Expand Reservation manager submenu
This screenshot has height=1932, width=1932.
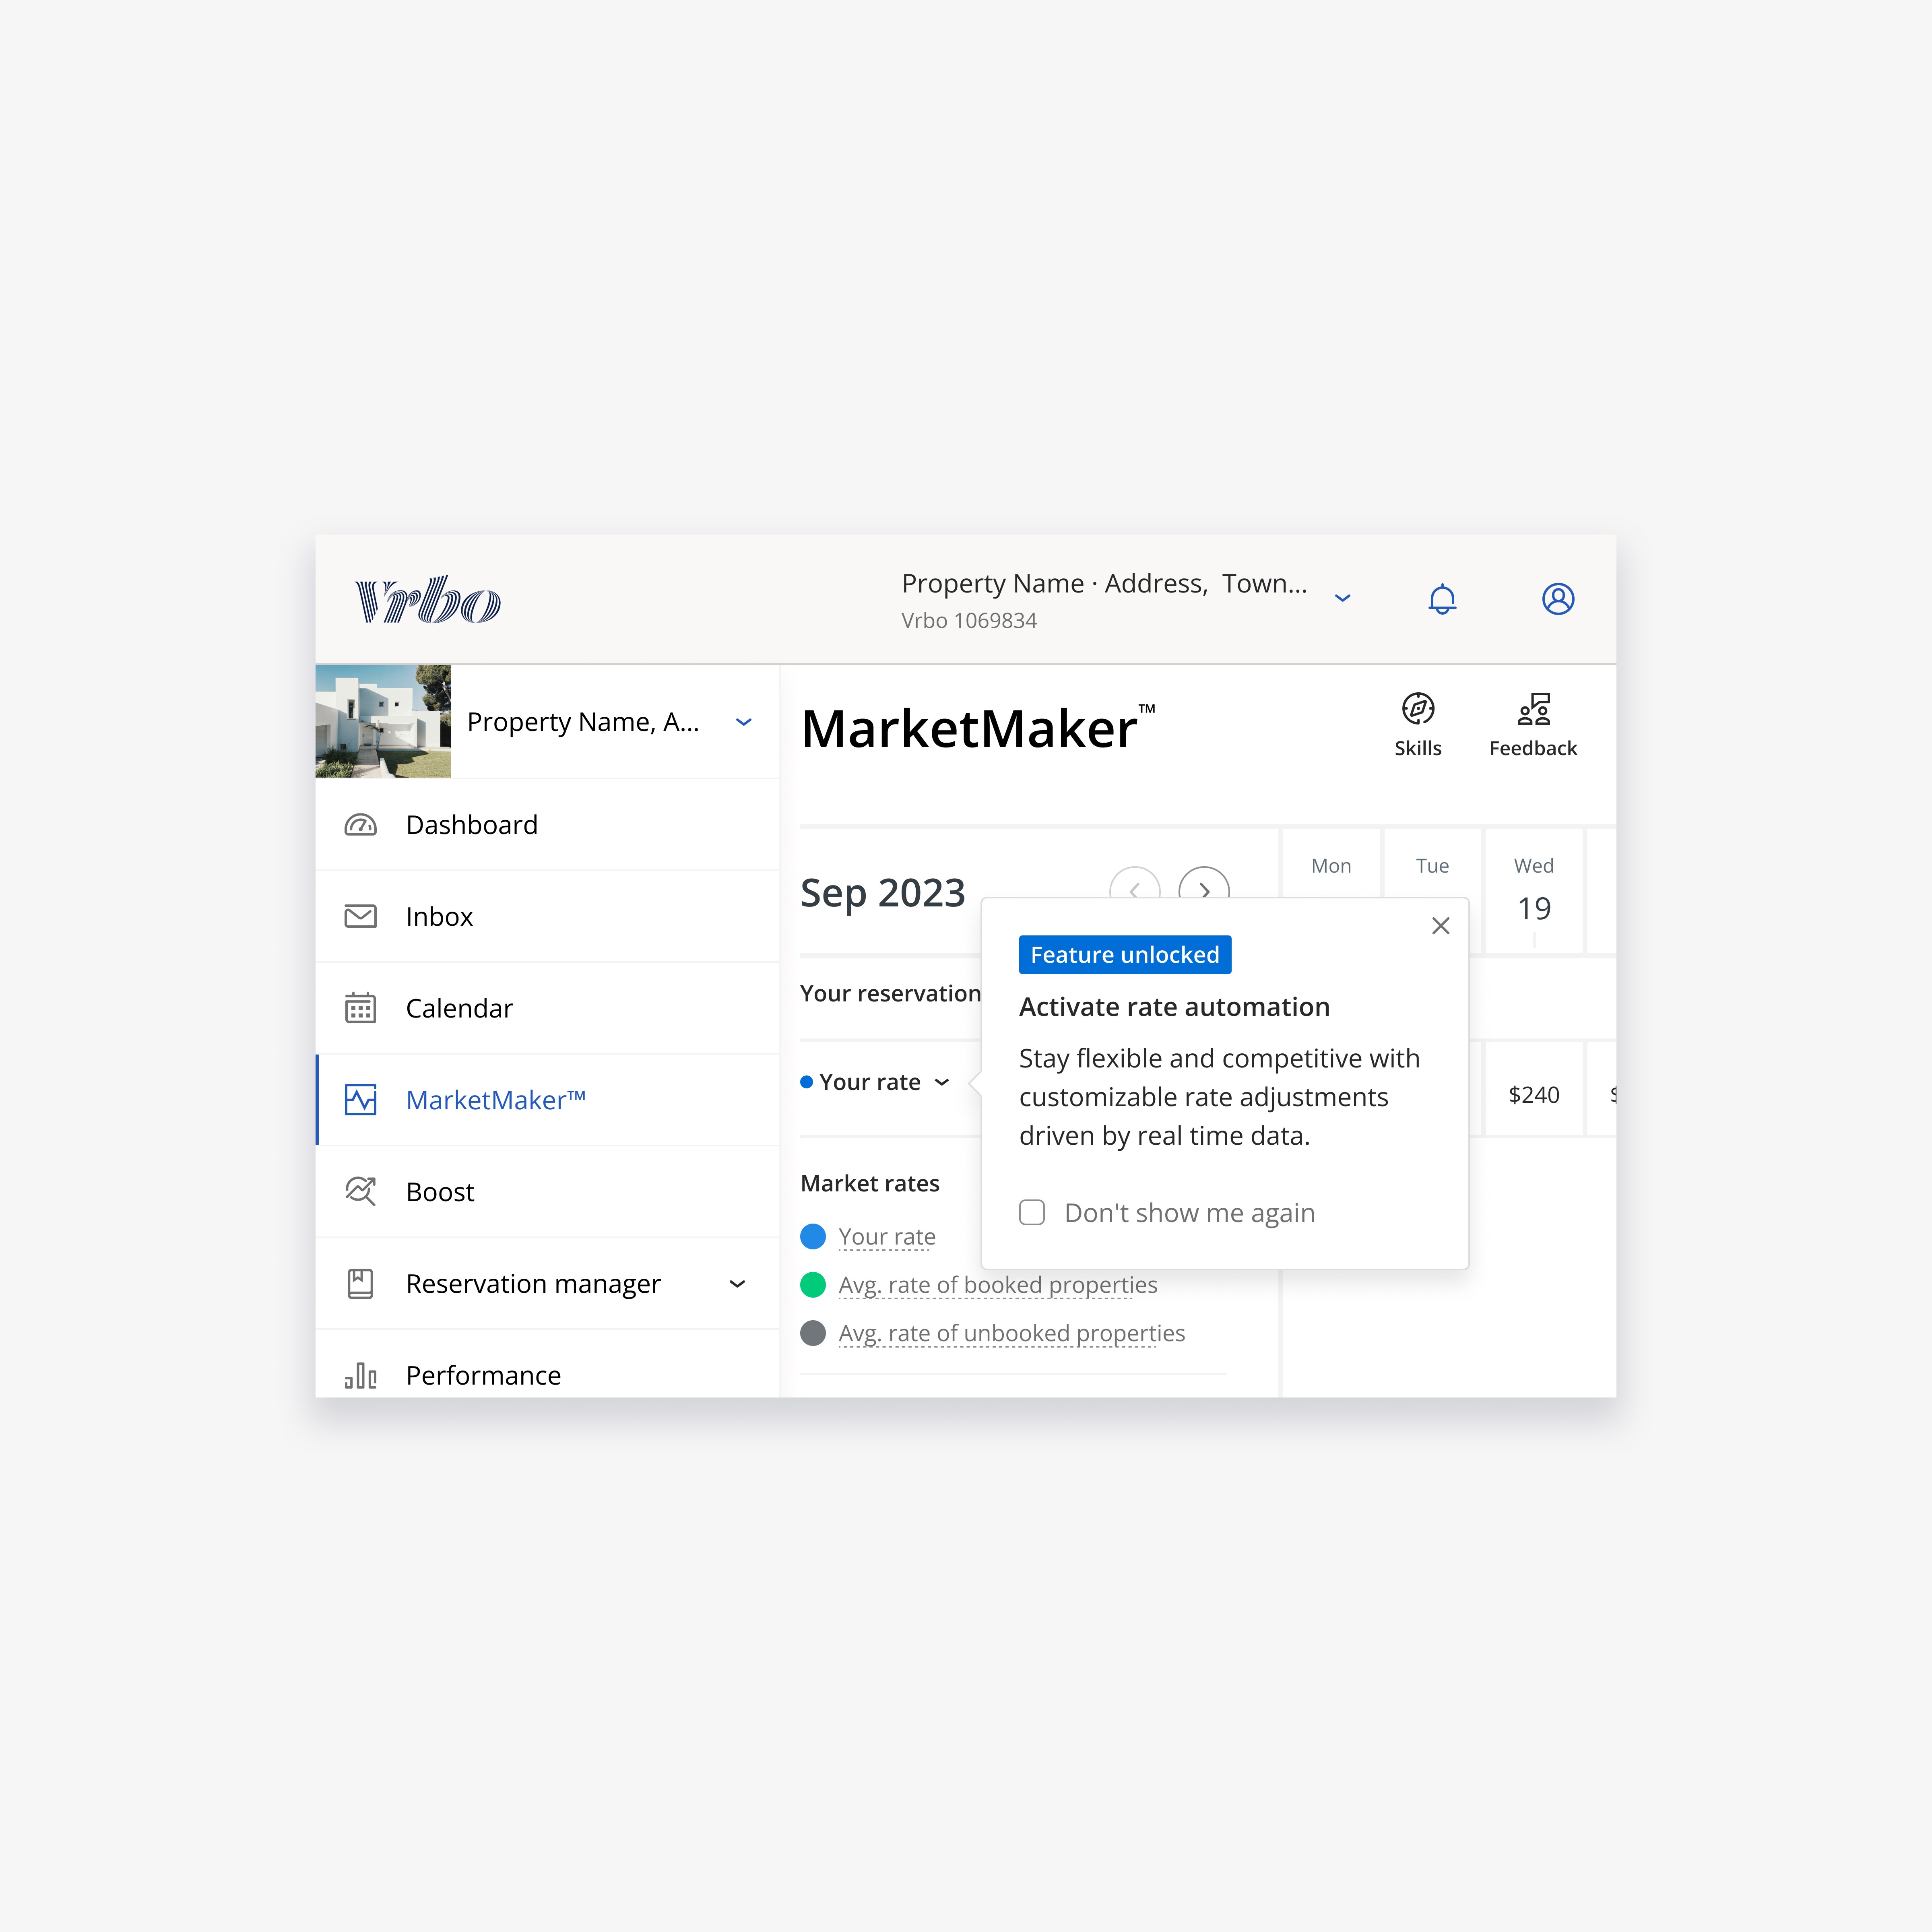(737, 1284)
